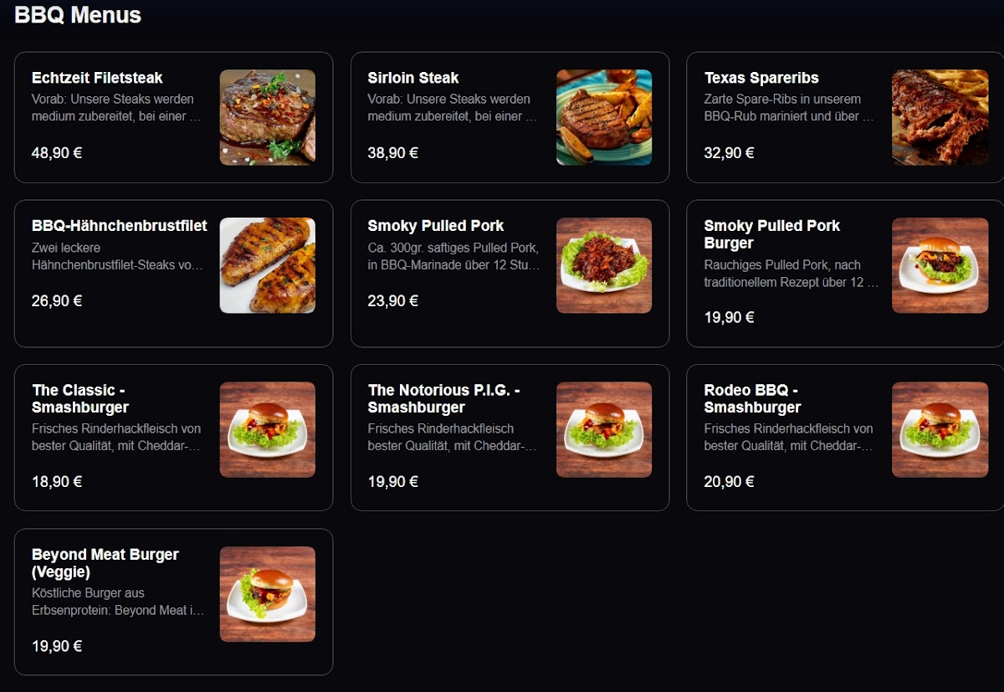This screenshot has height=692, width=1004.
Task: Open the Beyond Meat Burger image
Action: (x=268, y=594)
